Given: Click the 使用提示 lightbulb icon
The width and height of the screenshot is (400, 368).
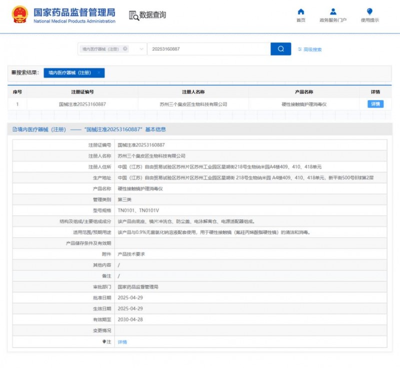Looking at the screenshot, I should pos(369,12).
